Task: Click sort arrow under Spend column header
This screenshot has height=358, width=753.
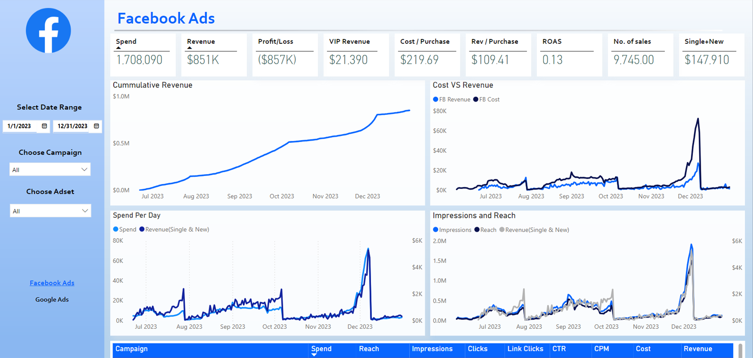Action: coord(314,355)
